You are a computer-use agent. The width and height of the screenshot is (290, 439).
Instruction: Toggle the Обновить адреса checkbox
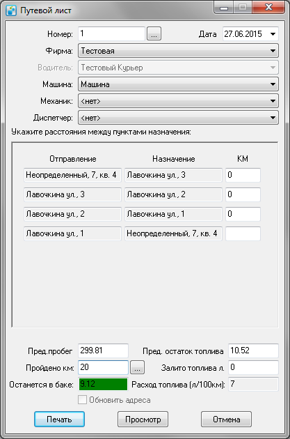point(82,400)
